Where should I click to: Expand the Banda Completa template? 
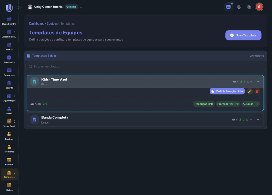click(x=258, y=120)
